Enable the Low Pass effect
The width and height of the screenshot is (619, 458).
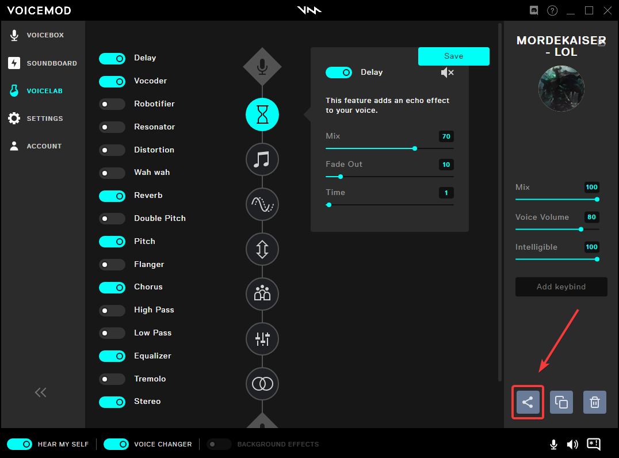(112, 333)
